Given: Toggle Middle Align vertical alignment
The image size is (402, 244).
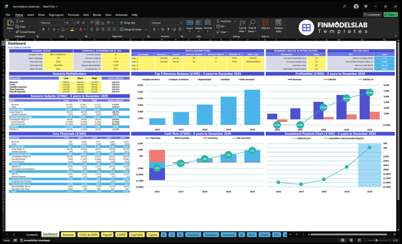Looking at the screenshot, I should [97, 23].
